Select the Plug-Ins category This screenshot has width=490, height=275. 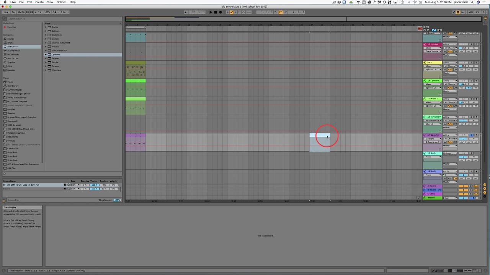coord(11,62)
